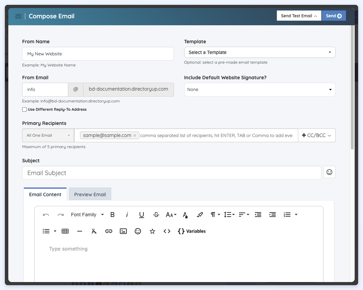Toggle bold formatting
Viewport: 363px width, 290px height.
[113, 215]
